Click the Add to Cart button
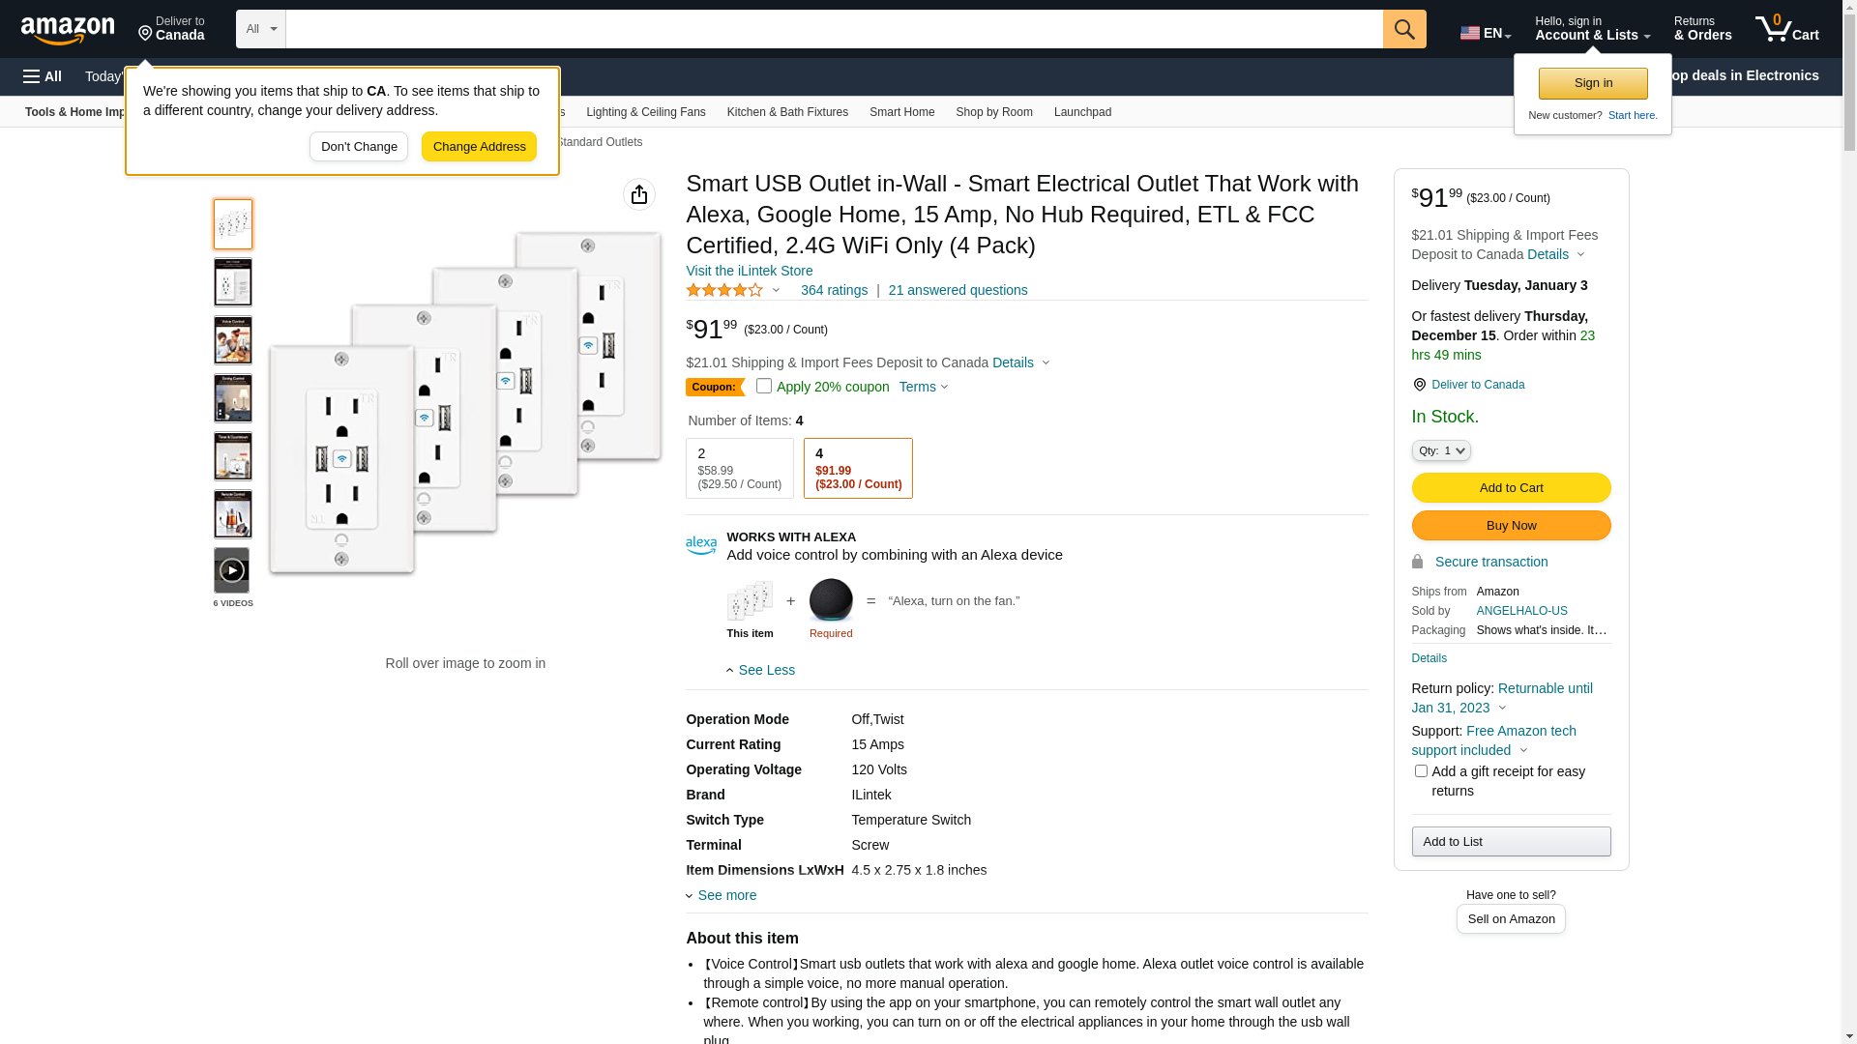Screen dimensions: 1857x1044 [1510, 487]
